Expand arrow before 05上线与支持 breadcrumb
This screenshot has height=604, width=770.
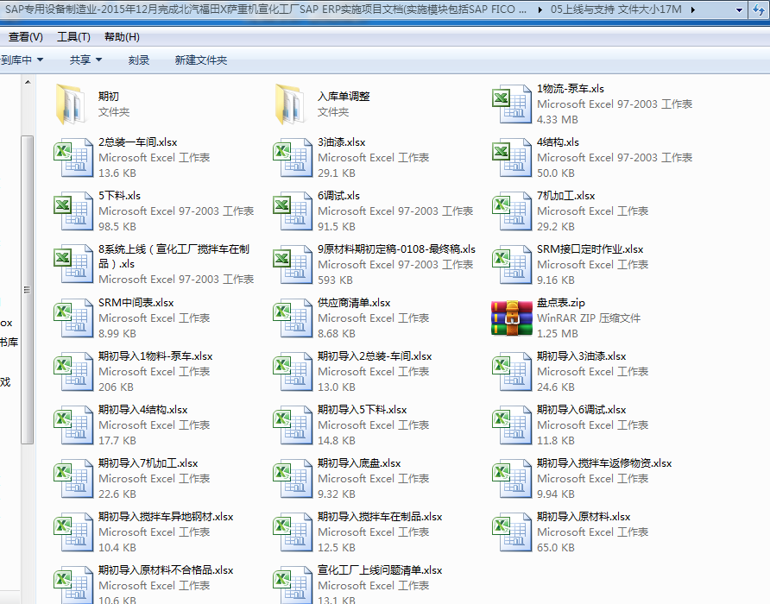pyautogui.click(x=540, y=9)
